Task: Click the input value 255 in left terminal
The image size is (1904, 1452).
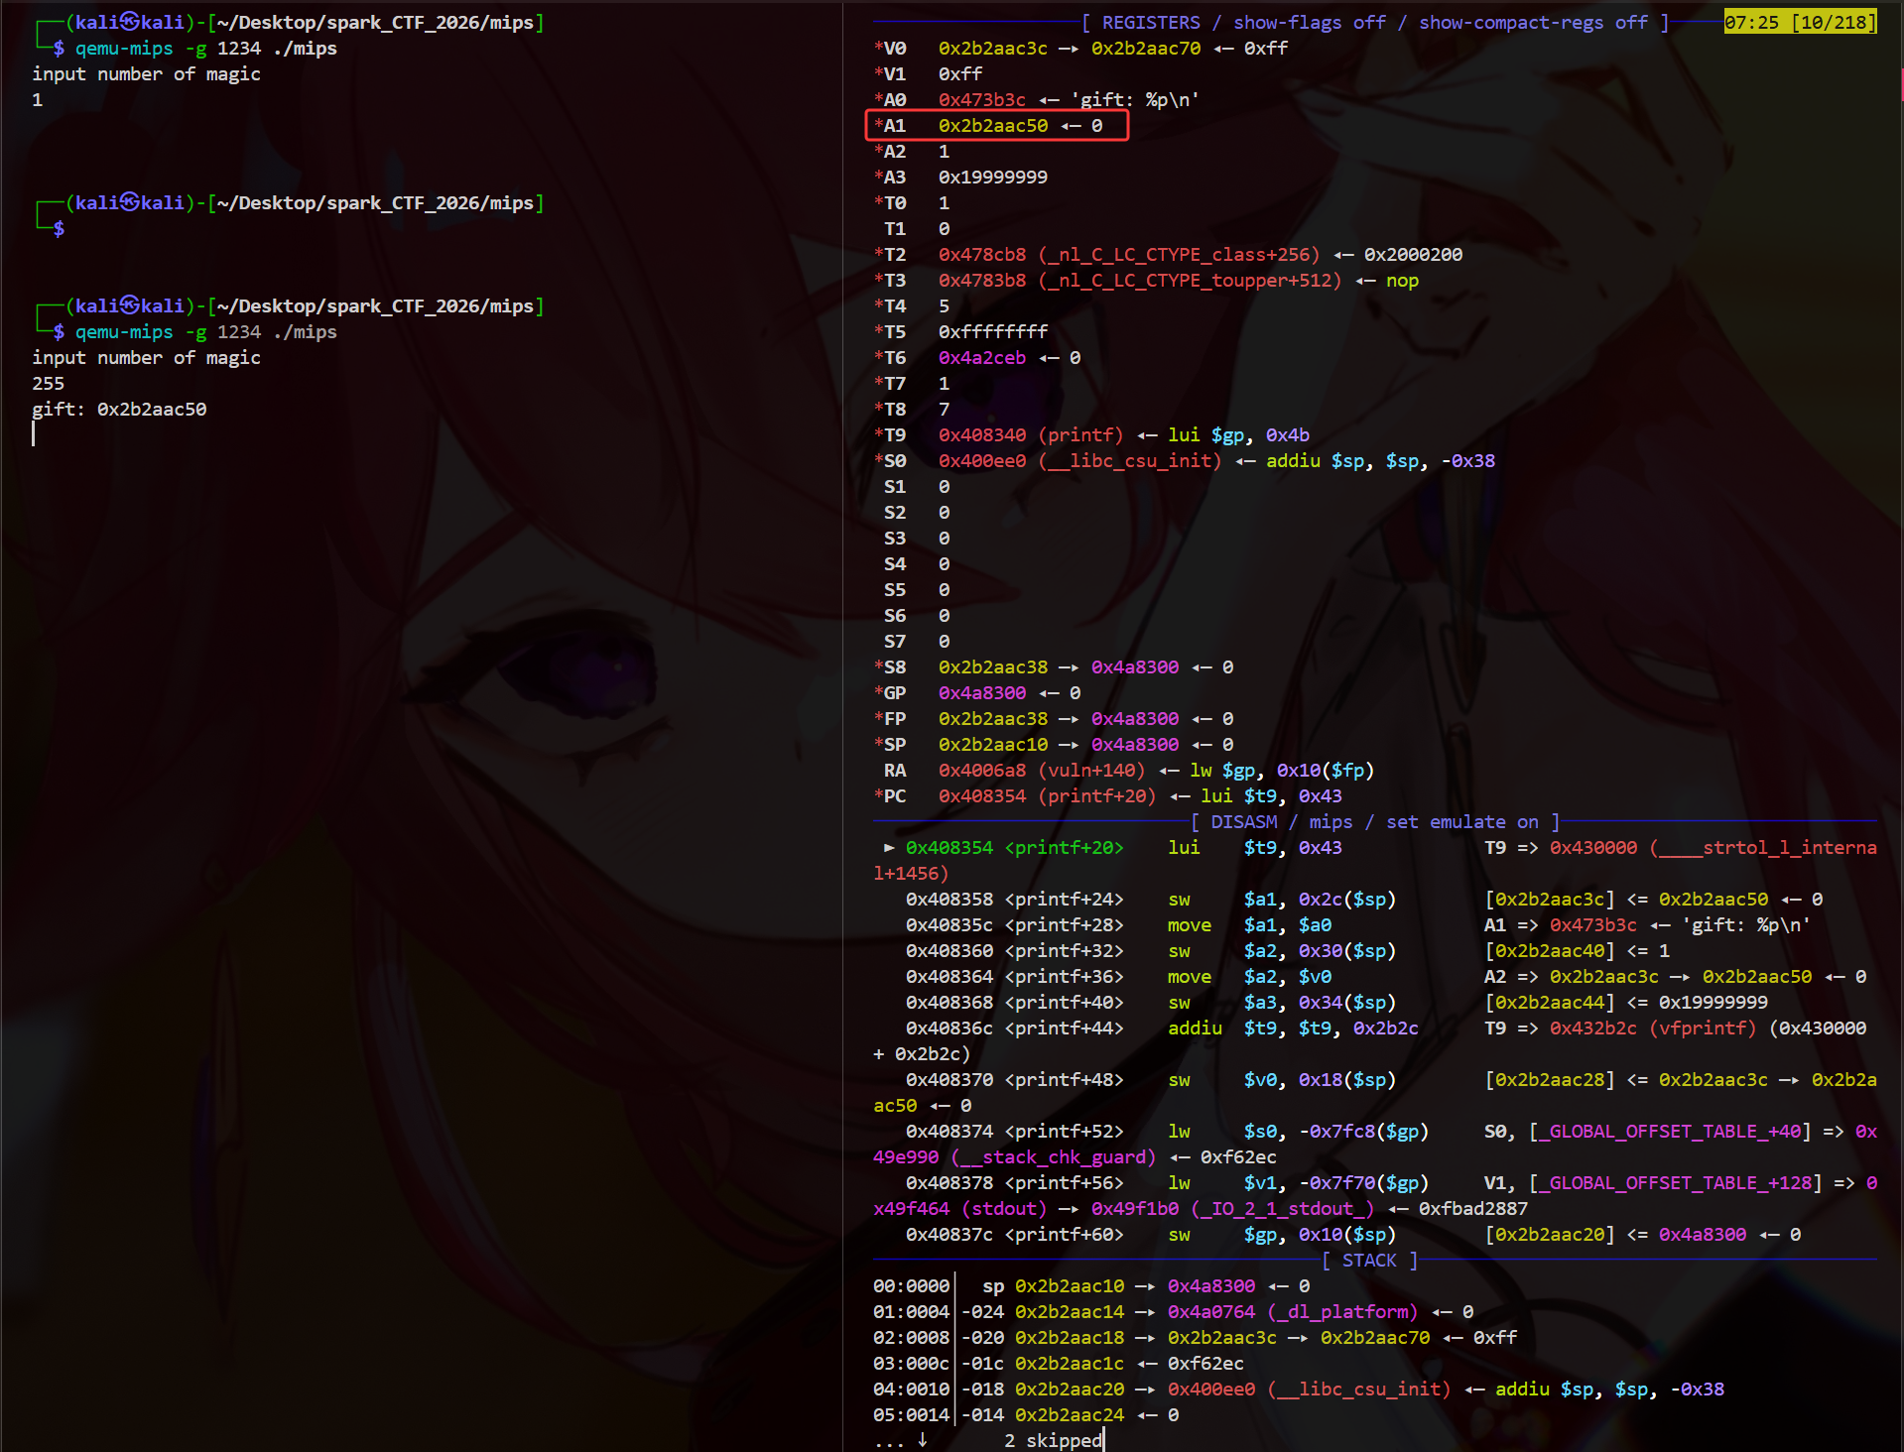Action: [48, 384]
